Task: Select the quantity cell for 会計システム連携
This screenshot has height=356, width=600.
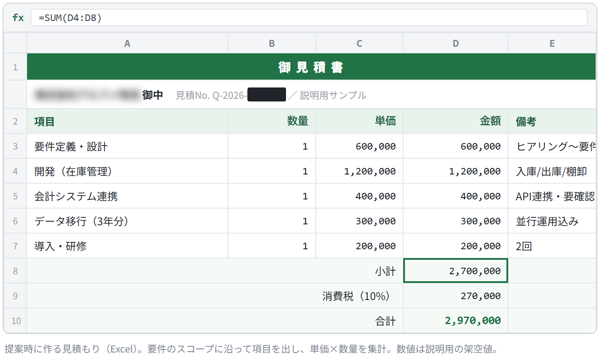Action: [x=272, y=196]
